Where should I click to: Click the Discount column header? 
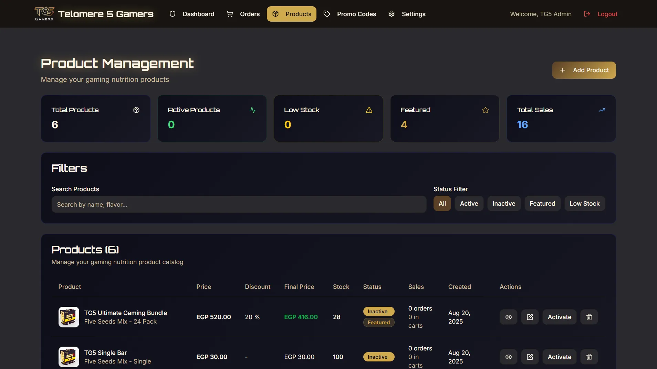pos(258,287)
